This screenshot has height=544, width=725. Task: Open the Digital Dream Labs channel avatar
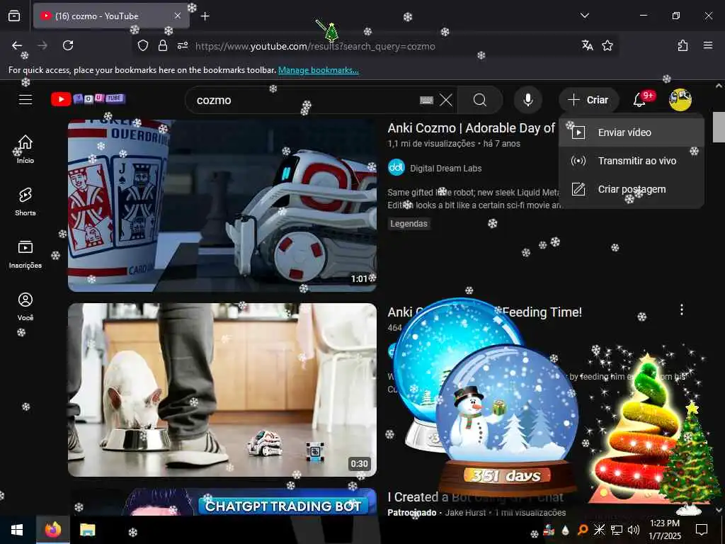click(396, 168)
